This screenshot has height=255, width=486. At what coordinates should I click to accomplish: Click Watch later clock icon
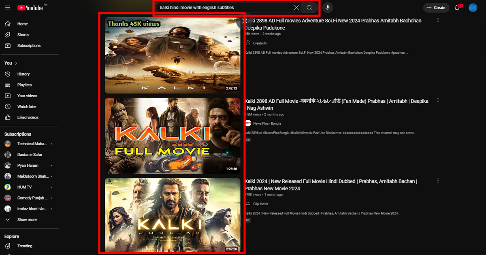pos(8,106)
